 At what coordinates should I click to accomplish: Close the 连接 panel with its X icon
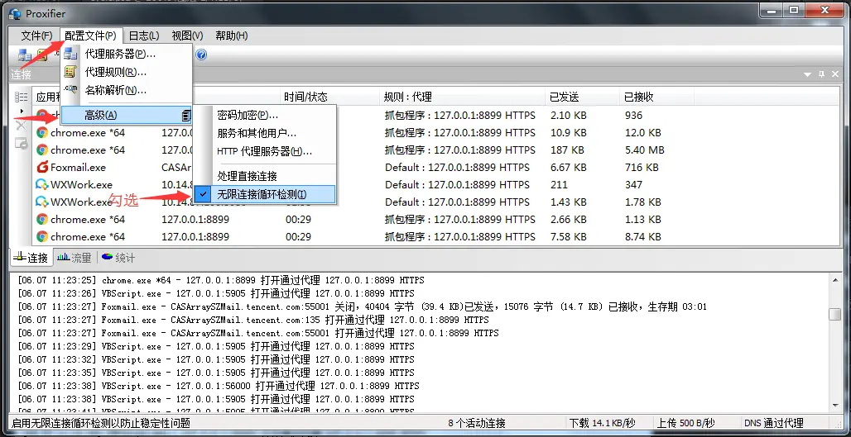click(835, 74)
